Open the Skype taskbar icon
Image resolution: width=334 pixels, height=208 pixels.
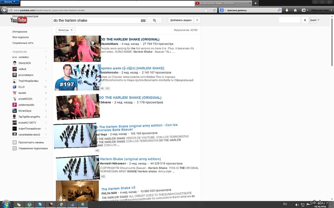click(x=40, y=205)
